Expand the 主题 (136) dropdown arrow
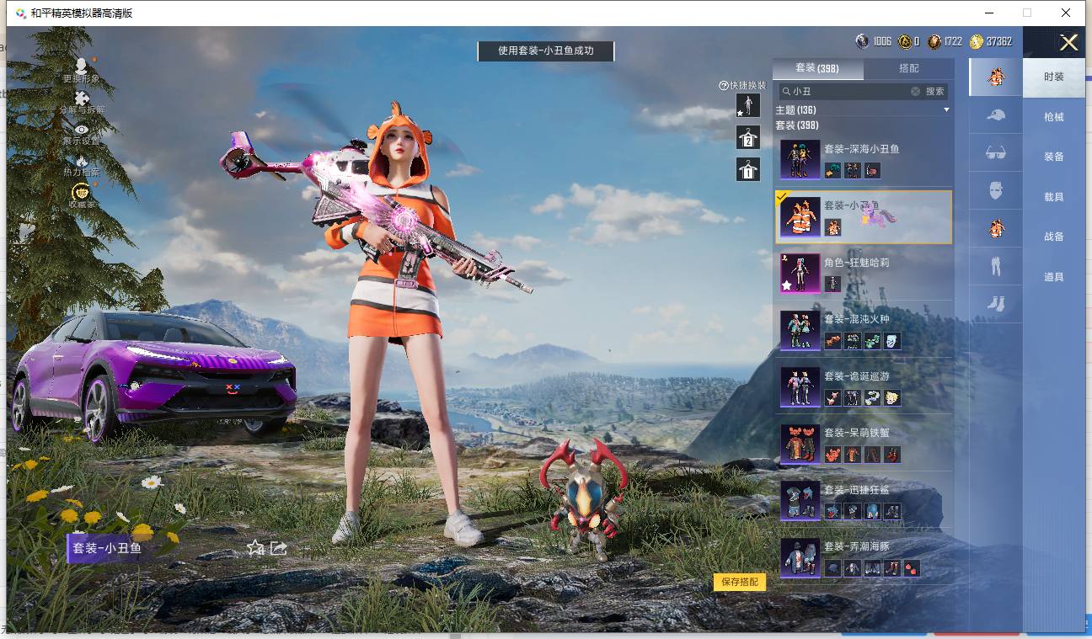Image resolution: width=1092 pixels, height=639 pixels. [x=946, y=110]
